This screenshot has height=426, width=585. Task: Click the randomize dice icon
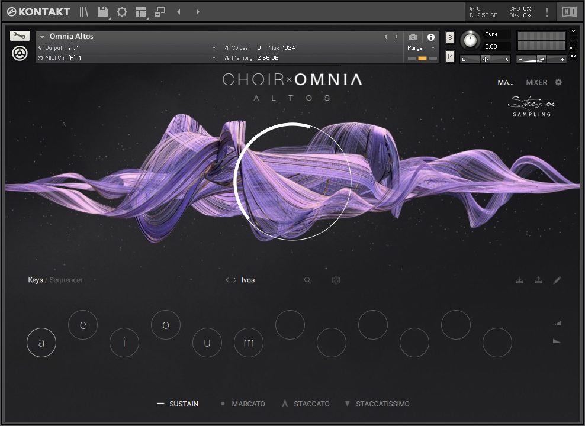click(336, 280)
